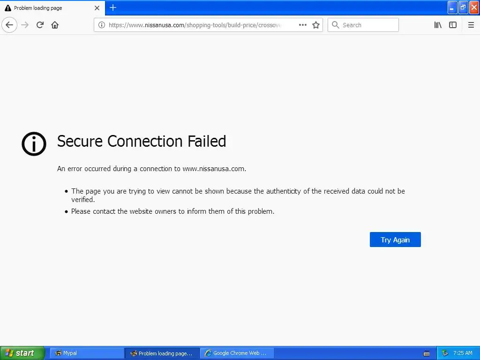Viewport: 480px width, 360px height.
Task: Reload the current page
Action: (x=40, y=25)
